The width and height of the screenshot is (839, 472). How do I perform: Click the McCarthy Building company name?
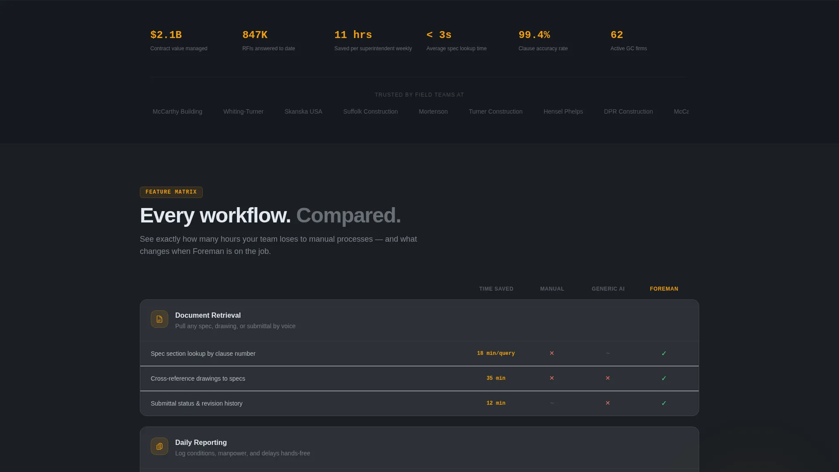[177, 111]
